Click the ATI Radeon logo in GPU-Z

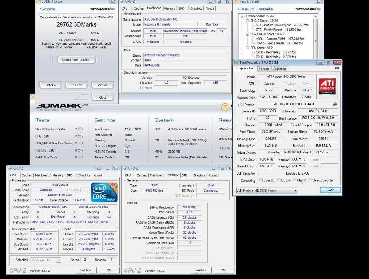327,86
